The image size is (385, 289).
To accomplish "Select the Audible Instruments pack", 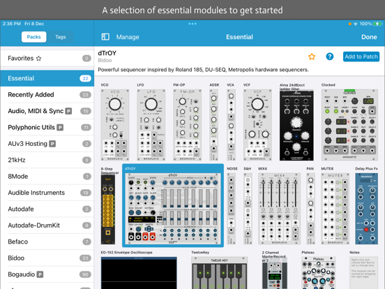I will [x=47, y=193].
